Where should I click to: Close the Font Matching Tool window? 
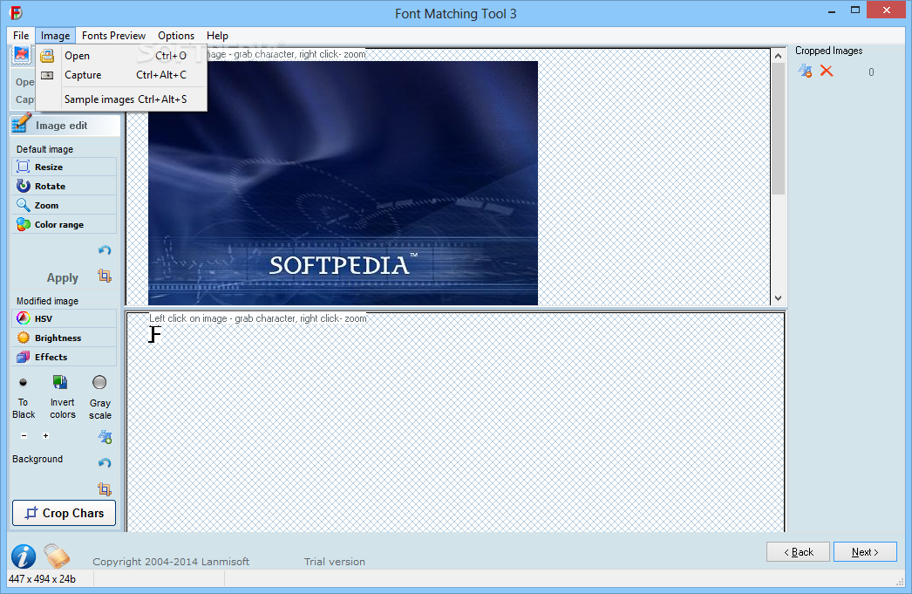887,10
